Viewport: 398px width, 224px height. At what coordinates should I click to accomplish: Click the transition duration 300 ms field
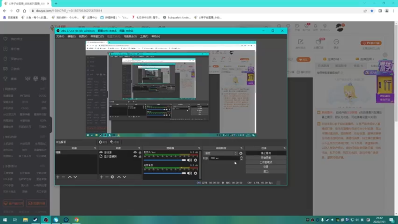pyautogui.click(x=224, y=158)
